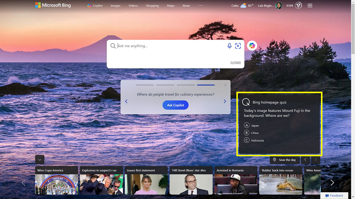Open the Feedback link

pos(334,195)
